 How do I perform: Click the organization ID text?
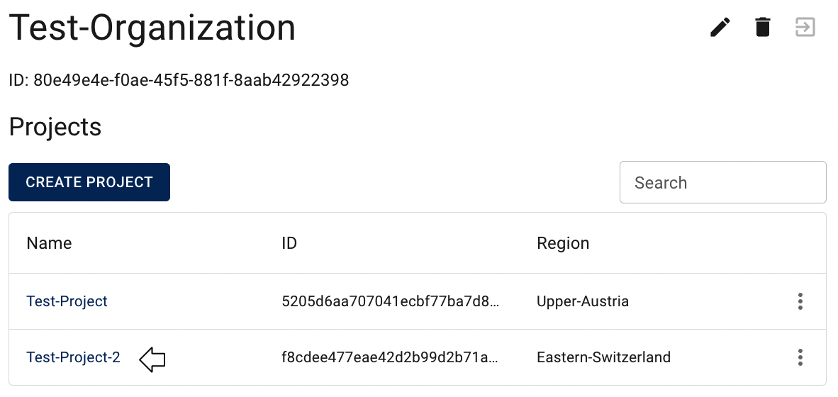(x=179, y=80)
